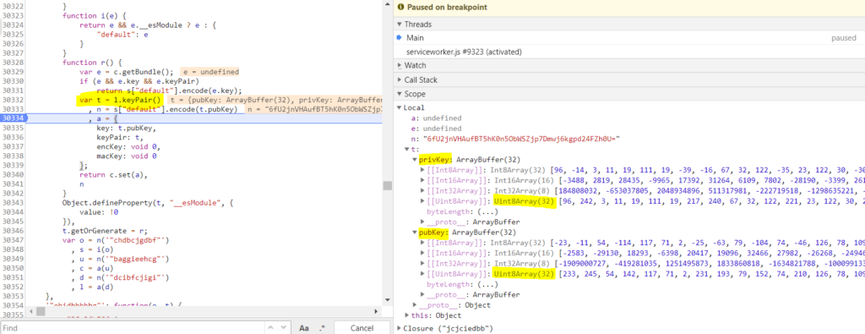The height and width of the screenshot is (334, 865).
Task: Toggle match case Aa in Find bar
Action: point(304,328)
